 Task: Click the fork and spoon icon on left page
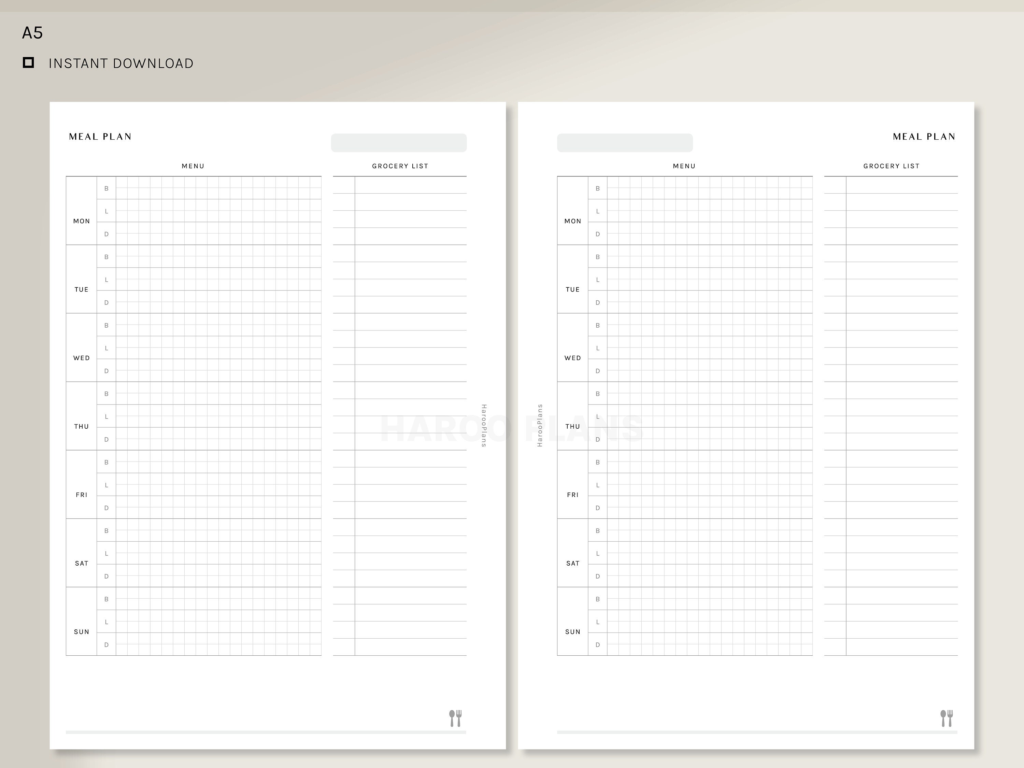coord(456,718)
